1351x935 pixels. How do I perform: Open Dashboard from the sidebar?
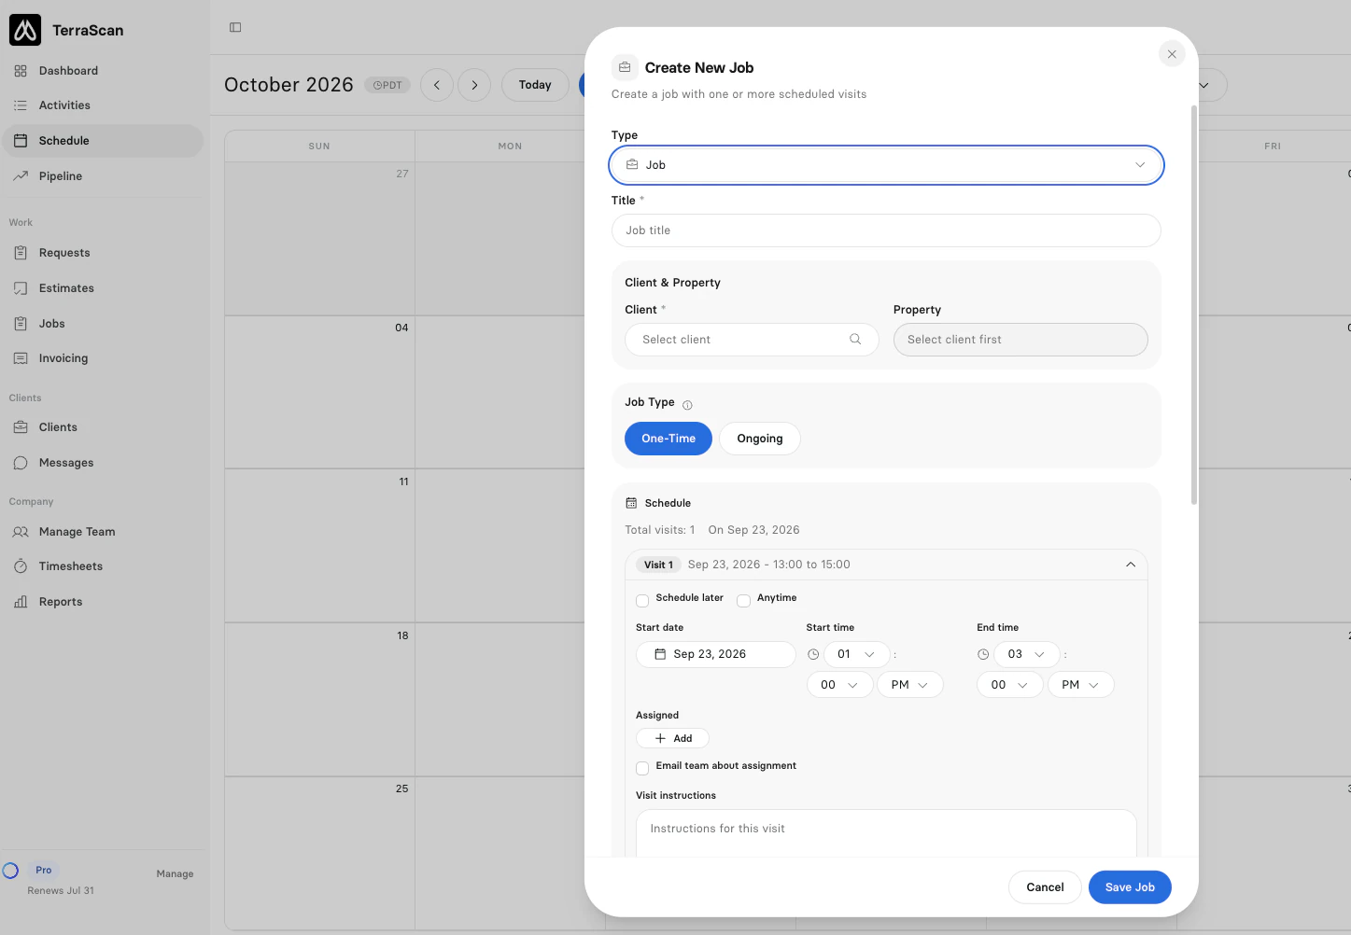[102, 71]
